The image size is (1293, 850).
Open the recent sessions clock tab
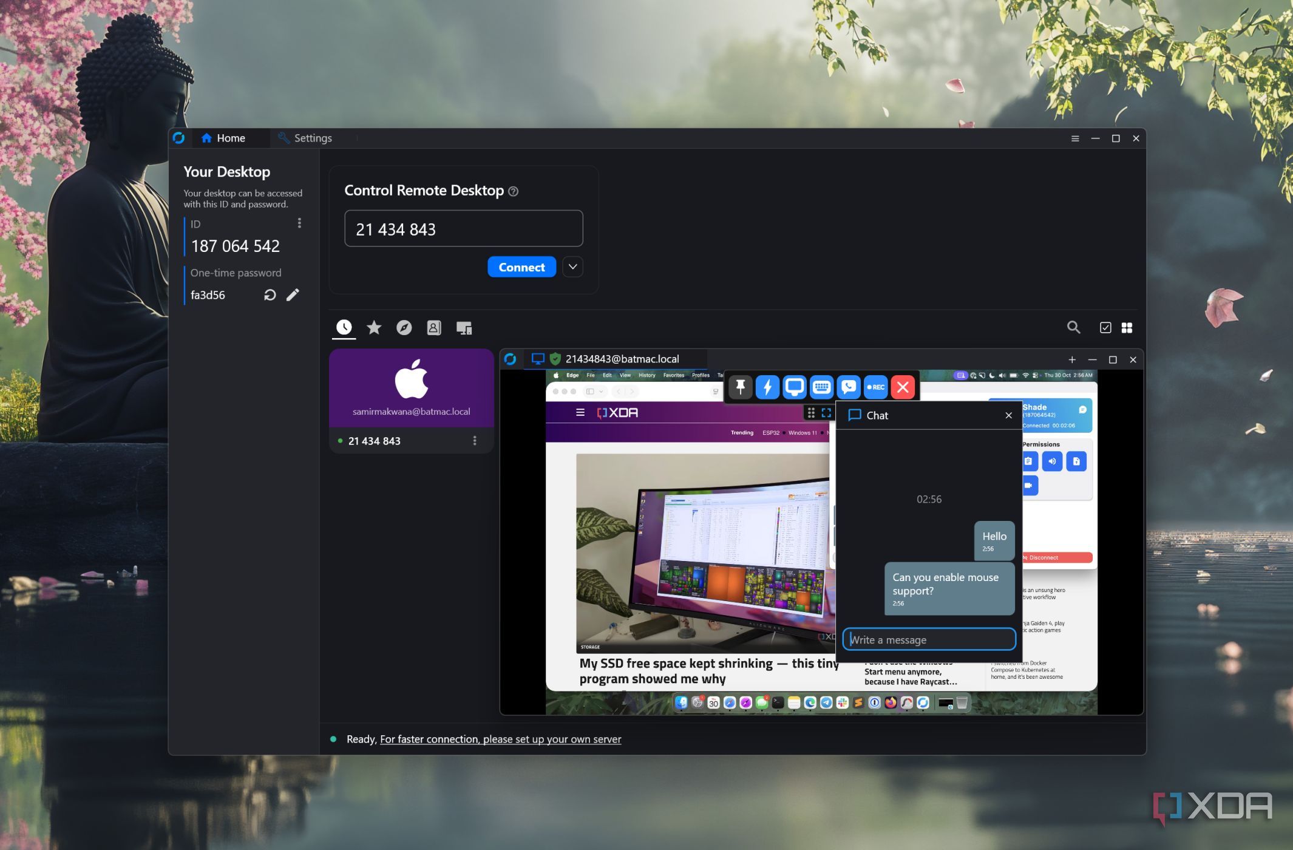(x=344, y=328)
